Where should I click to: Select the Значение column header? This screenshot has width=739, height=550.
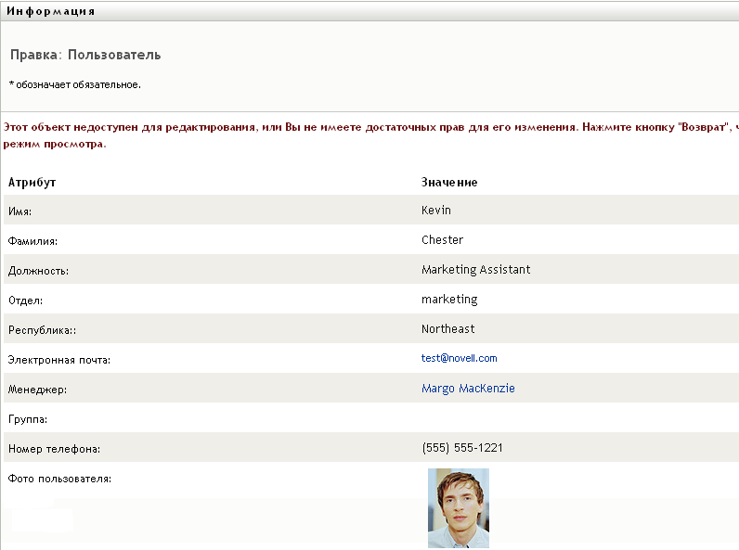click(x=449, y=183)
